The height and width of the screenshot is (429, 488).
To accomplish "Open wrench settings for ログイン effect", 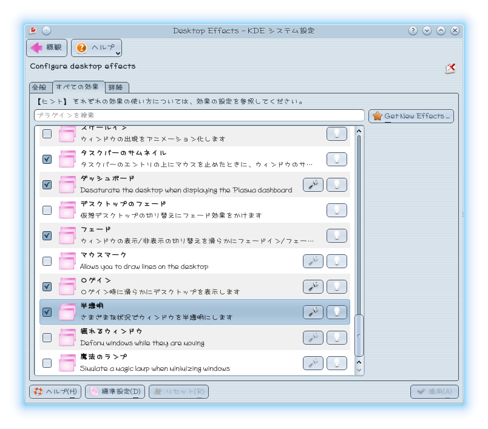I will pyautogui.click(x=313, y=286).
